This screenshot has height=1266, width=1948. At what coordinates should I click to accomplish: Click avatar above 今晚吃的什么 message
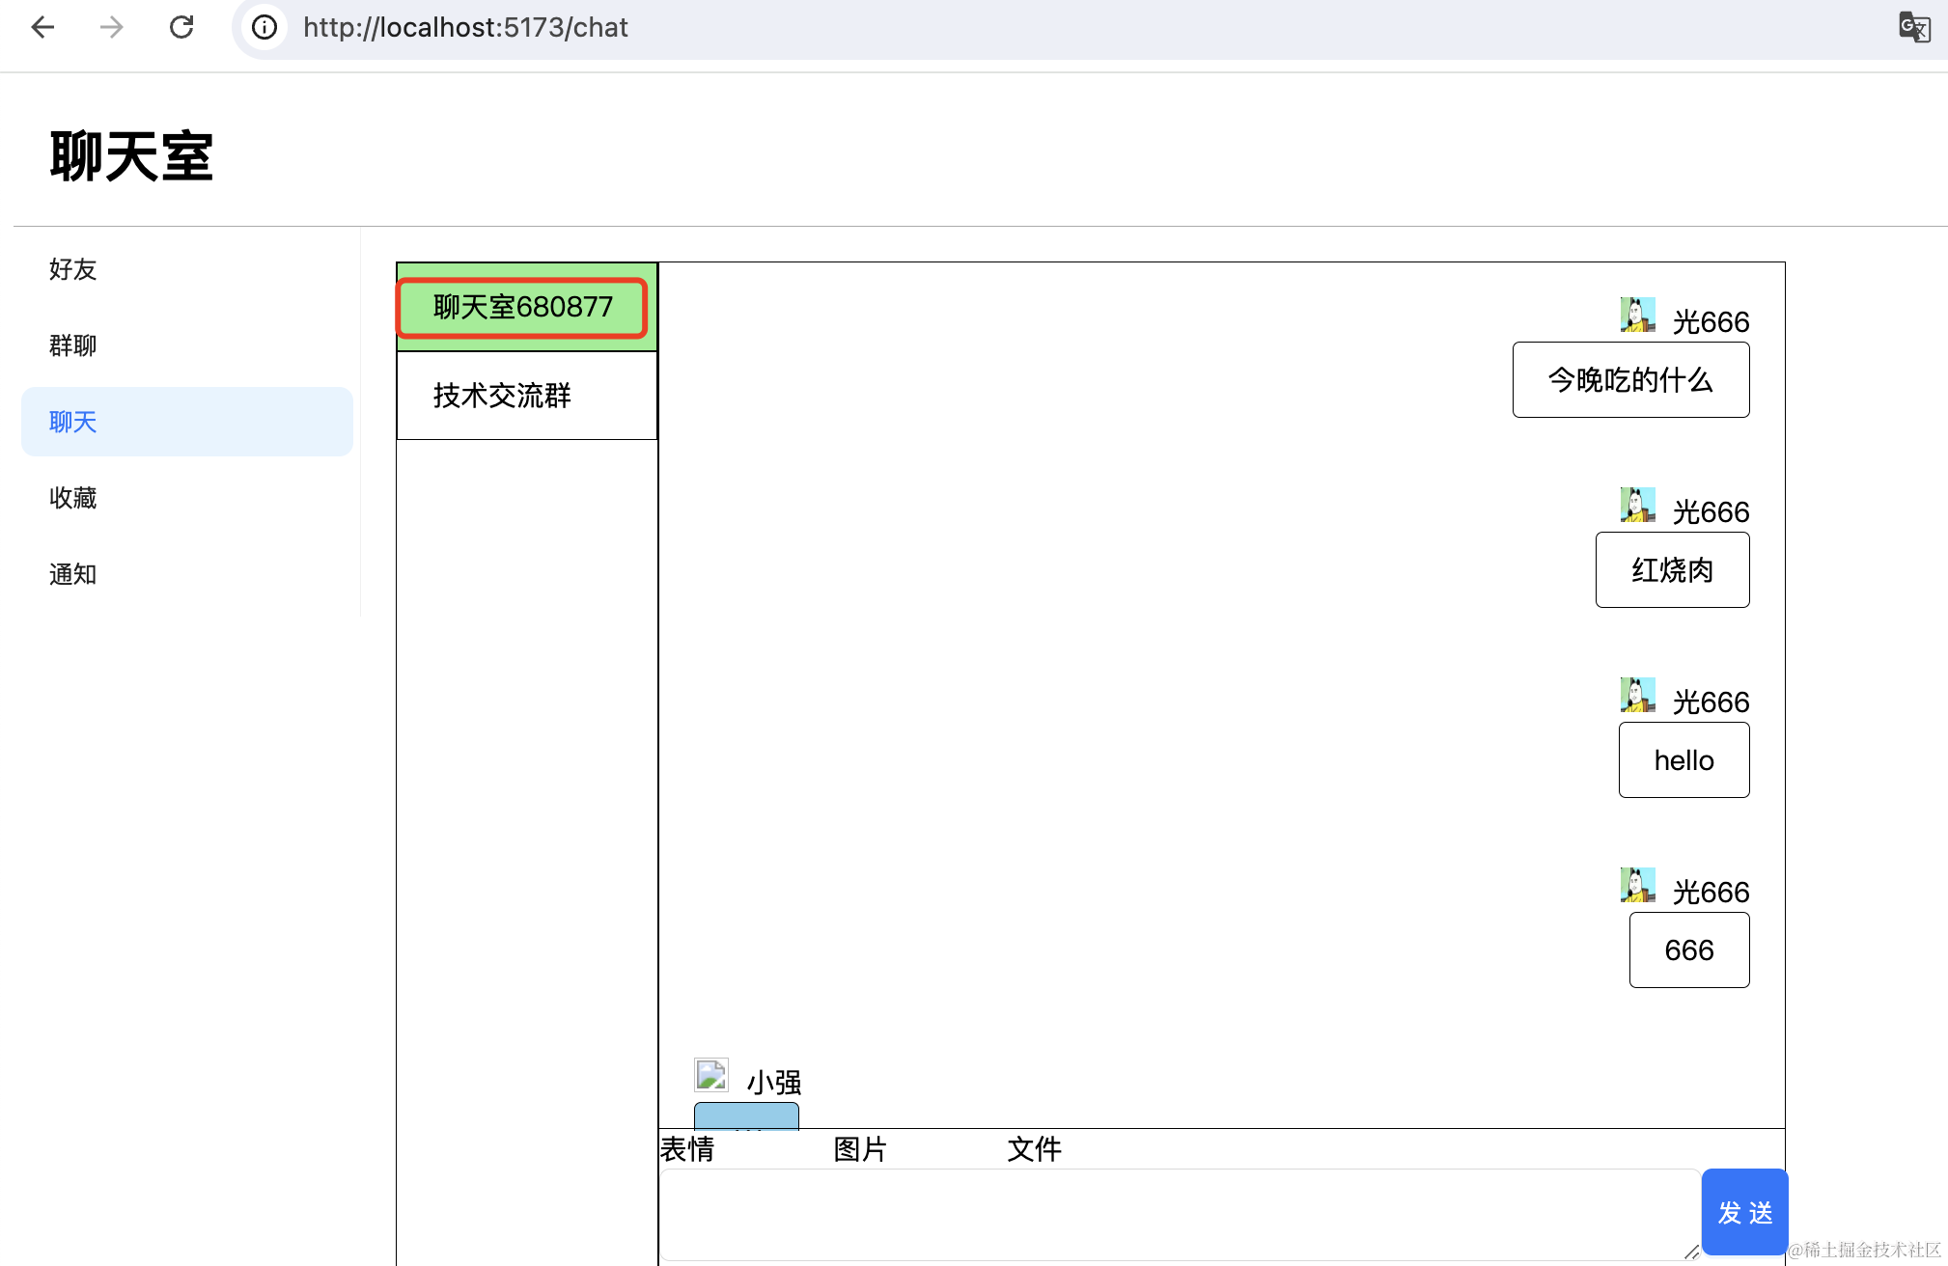point(1637,316)
